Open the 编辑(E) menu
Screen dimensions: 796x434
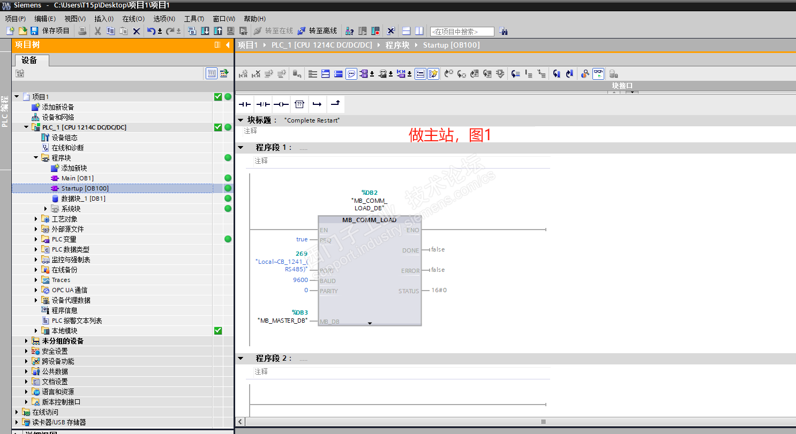[45, 19]
